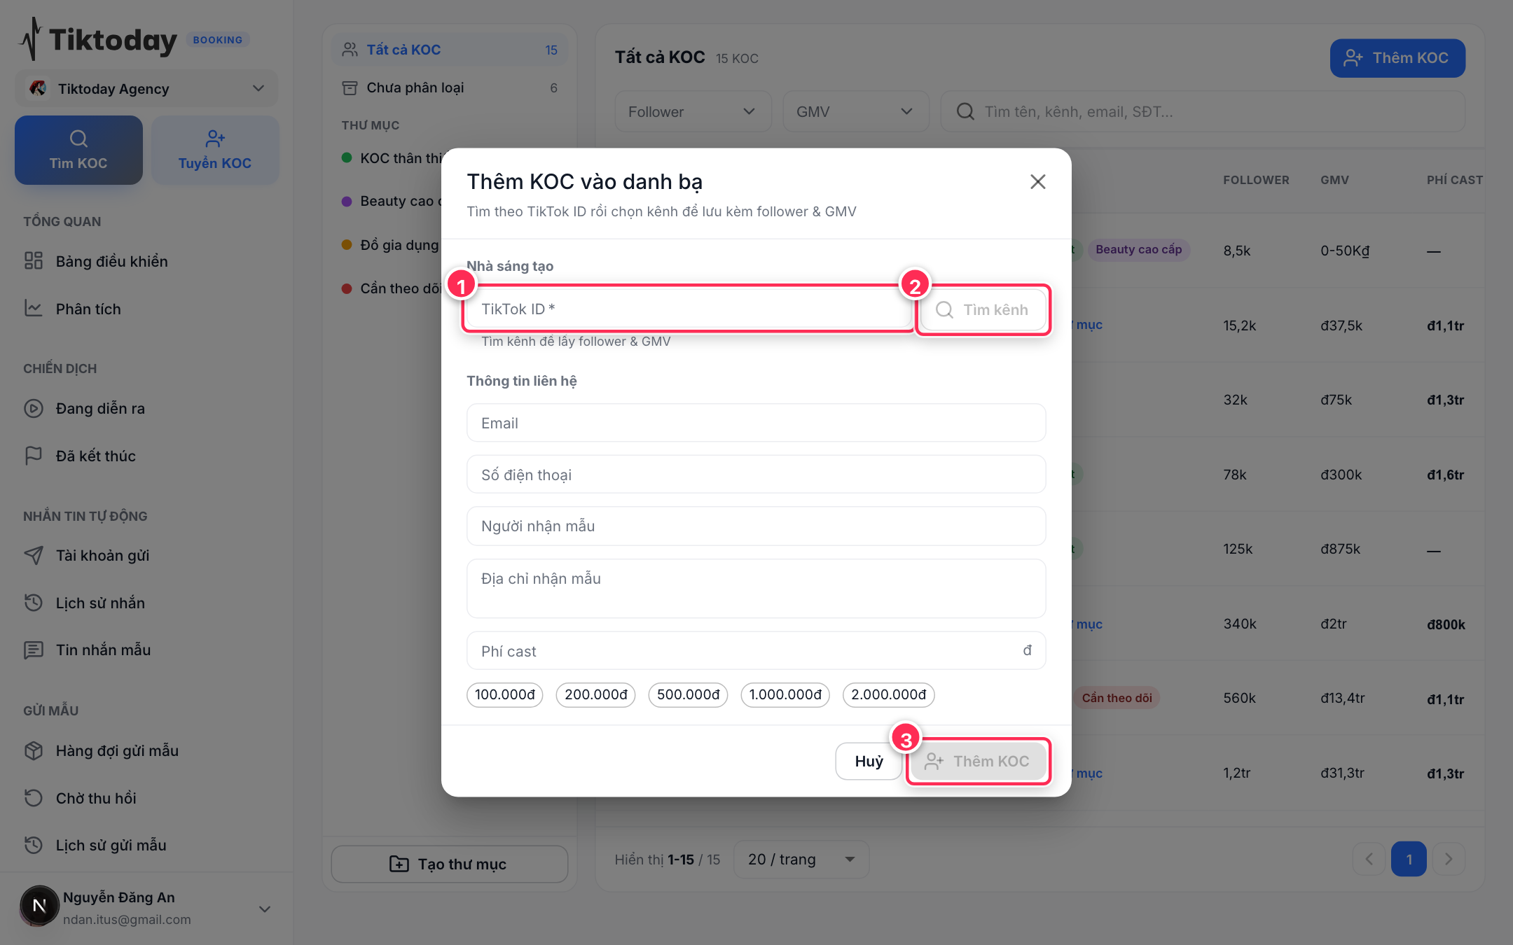
Task: Open Hàng đợi gửi mẫu box icon
Action: [x=34, y=750]
